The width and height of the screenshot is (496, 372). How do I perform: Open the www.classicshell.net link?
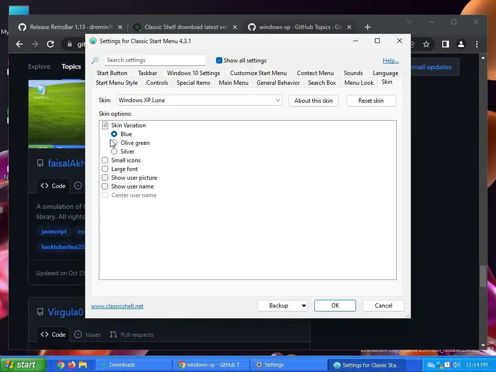coord(117,306)
